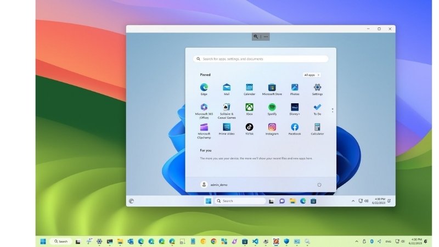
Task: Launch the Mail app
Action: click(x=227, y=89)
